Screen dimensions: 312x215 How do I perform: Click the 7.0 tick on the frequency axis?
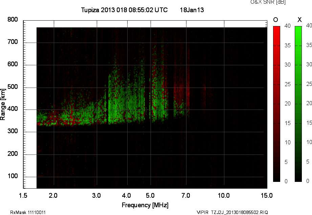(186, 195)
